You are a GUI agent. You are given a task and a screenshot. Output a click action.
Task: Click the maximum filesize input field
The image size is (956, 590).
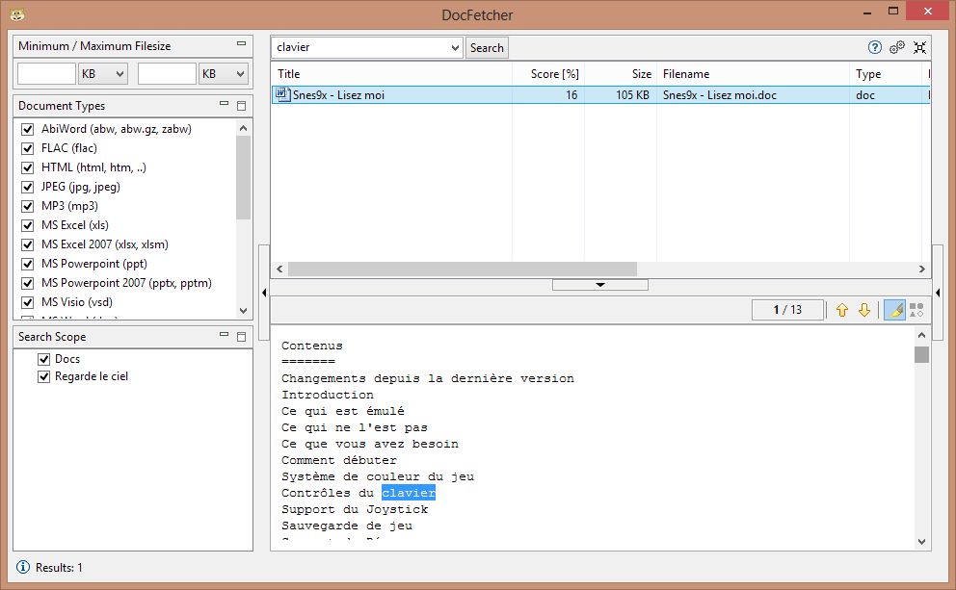pyautogui.click(x=167, y=74)
